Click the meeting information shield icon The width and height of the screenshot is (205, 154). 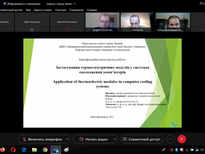coord(5,4)
